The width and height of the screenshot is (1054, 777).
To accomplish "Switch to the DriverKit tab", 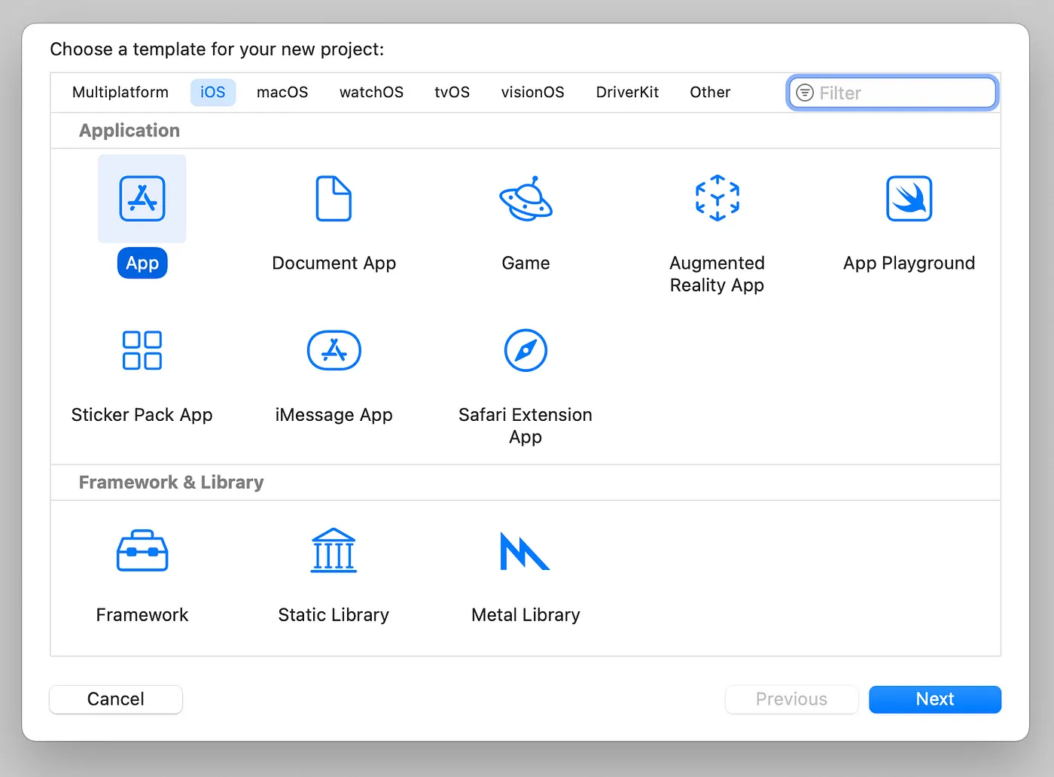I will point(627,93).
